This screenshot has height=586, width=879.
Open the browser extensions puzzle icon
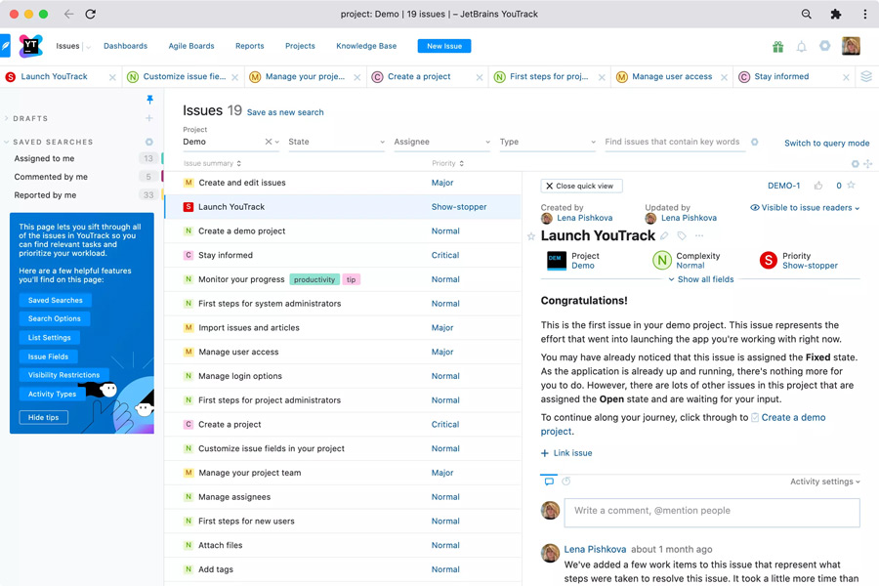coord(835,14)
